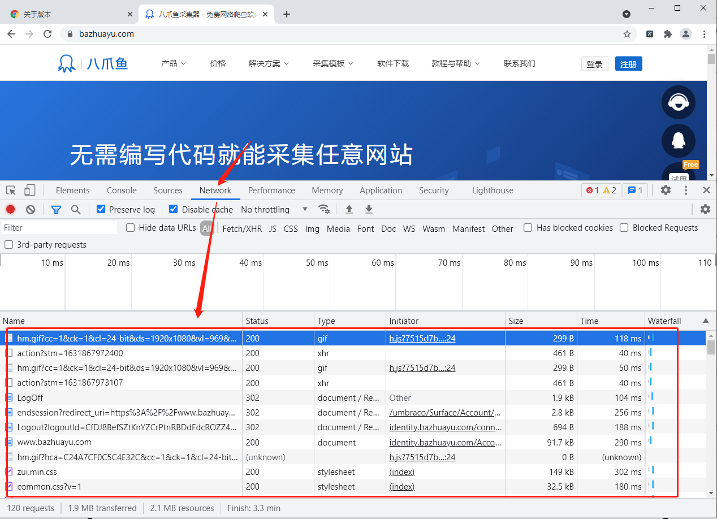
Task: Clear the network log
Action: pos(31,209)
